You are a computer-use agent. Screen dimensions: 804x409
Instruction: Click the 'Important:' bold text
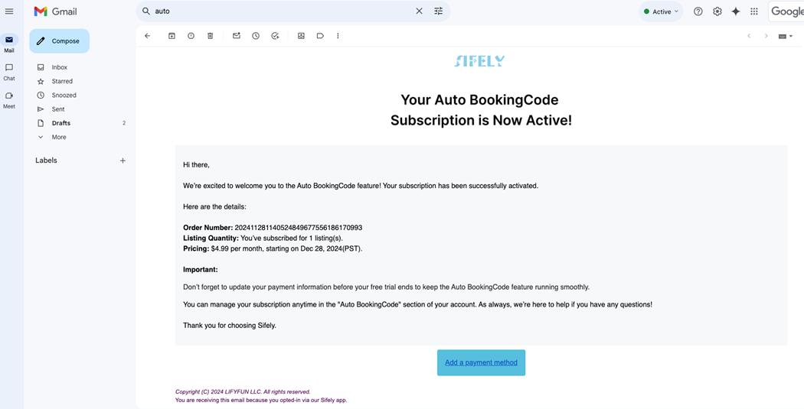[201, 270]
